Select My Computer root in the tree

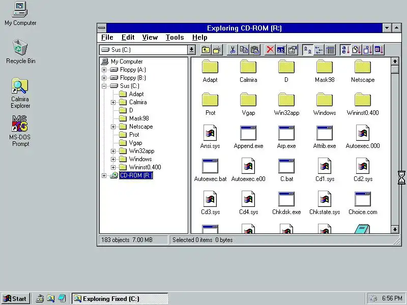tap(127, 62)
